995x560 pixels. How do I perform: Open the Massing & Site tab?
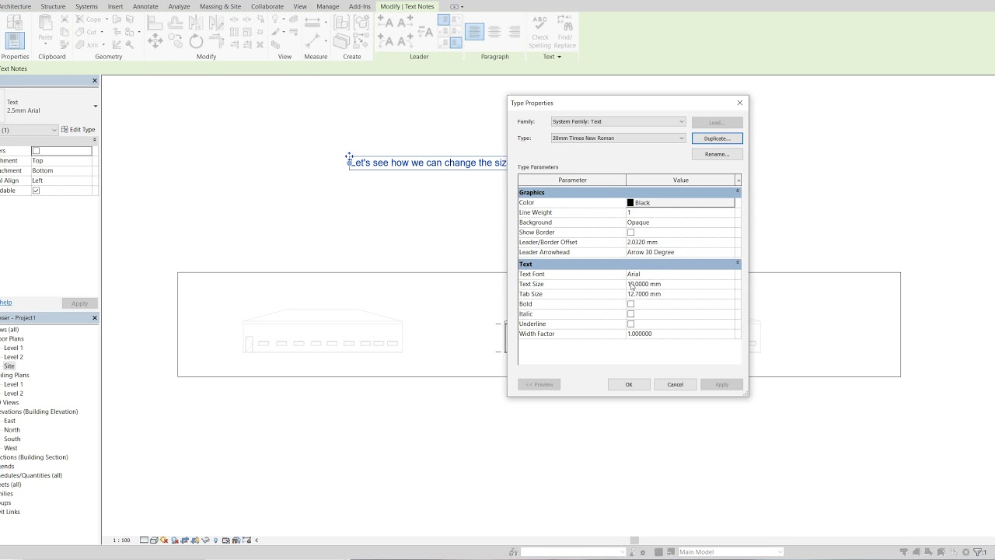(x=220, y=6)
